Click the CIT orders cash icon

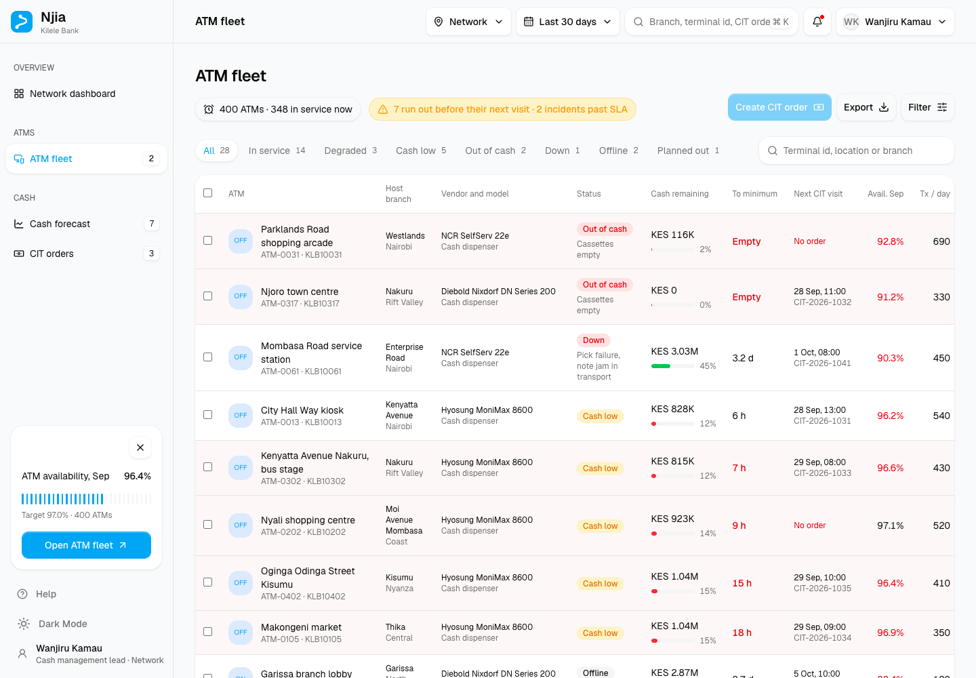click(x=19, y=254)
